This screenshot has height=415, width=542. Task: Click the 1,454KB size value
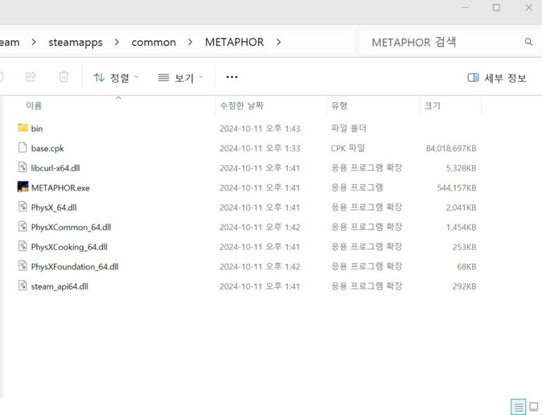tap(461, 227)
